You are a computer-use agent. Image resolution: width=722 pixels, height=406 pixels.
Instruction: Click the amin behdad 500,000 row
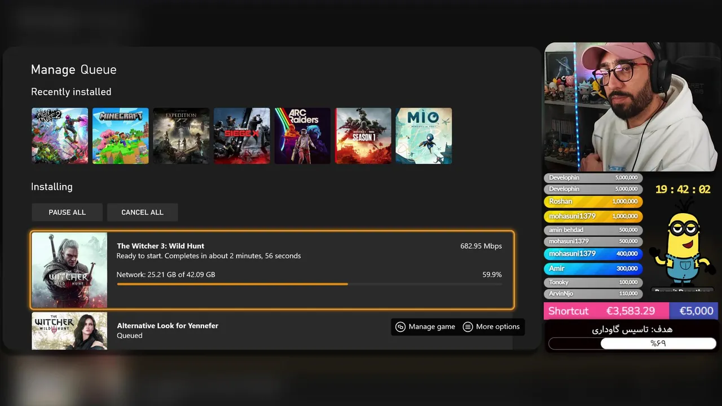tap(593, 230)
